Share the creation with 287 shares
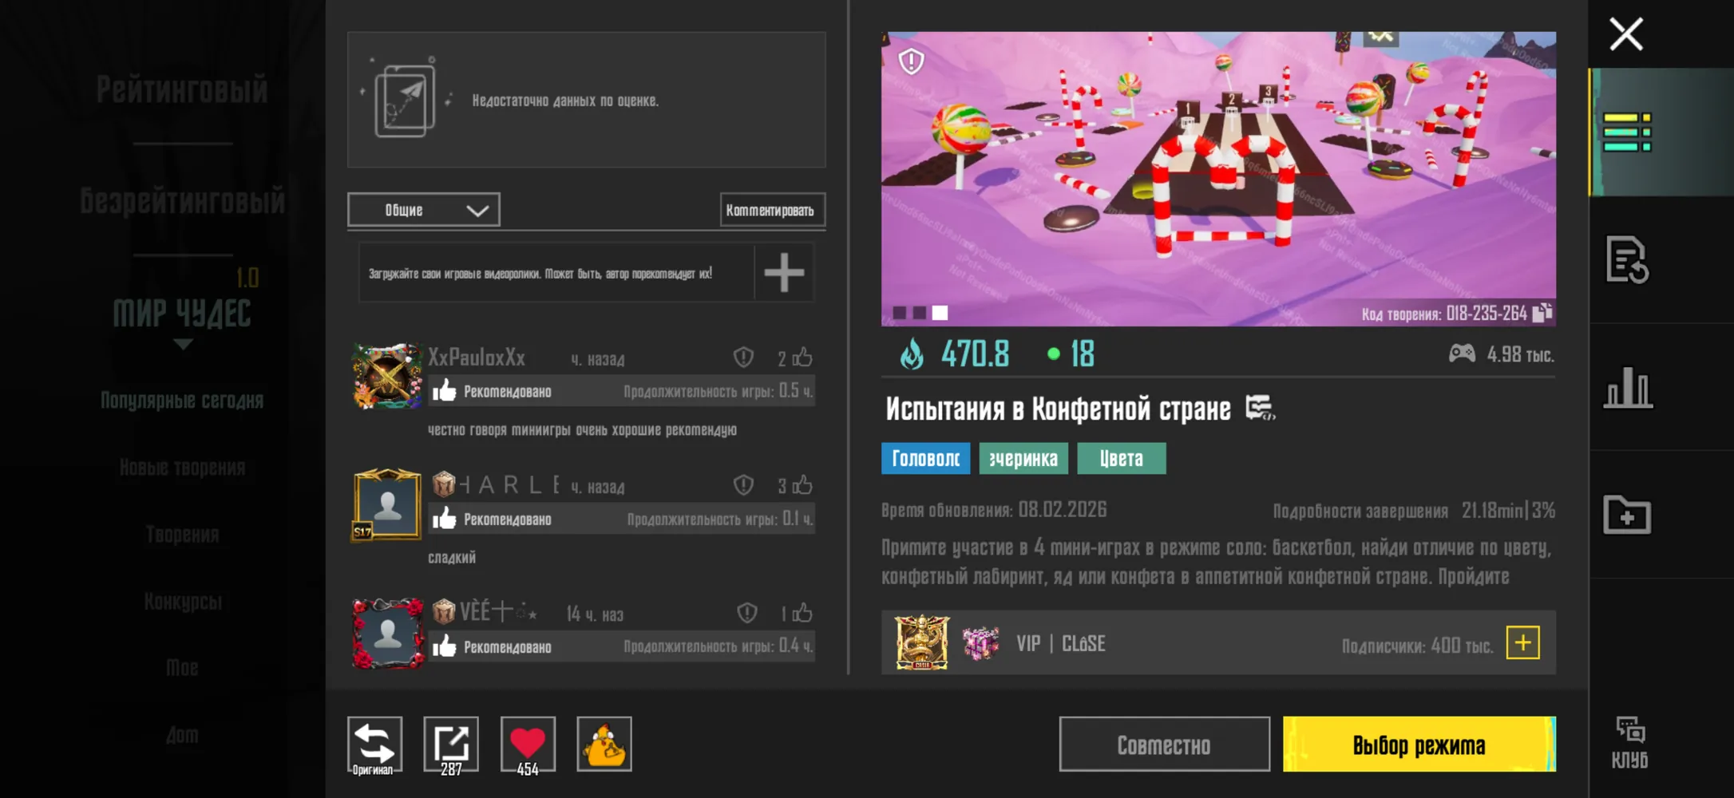This screenshot has height=798, width=1734. click(451, 745)
